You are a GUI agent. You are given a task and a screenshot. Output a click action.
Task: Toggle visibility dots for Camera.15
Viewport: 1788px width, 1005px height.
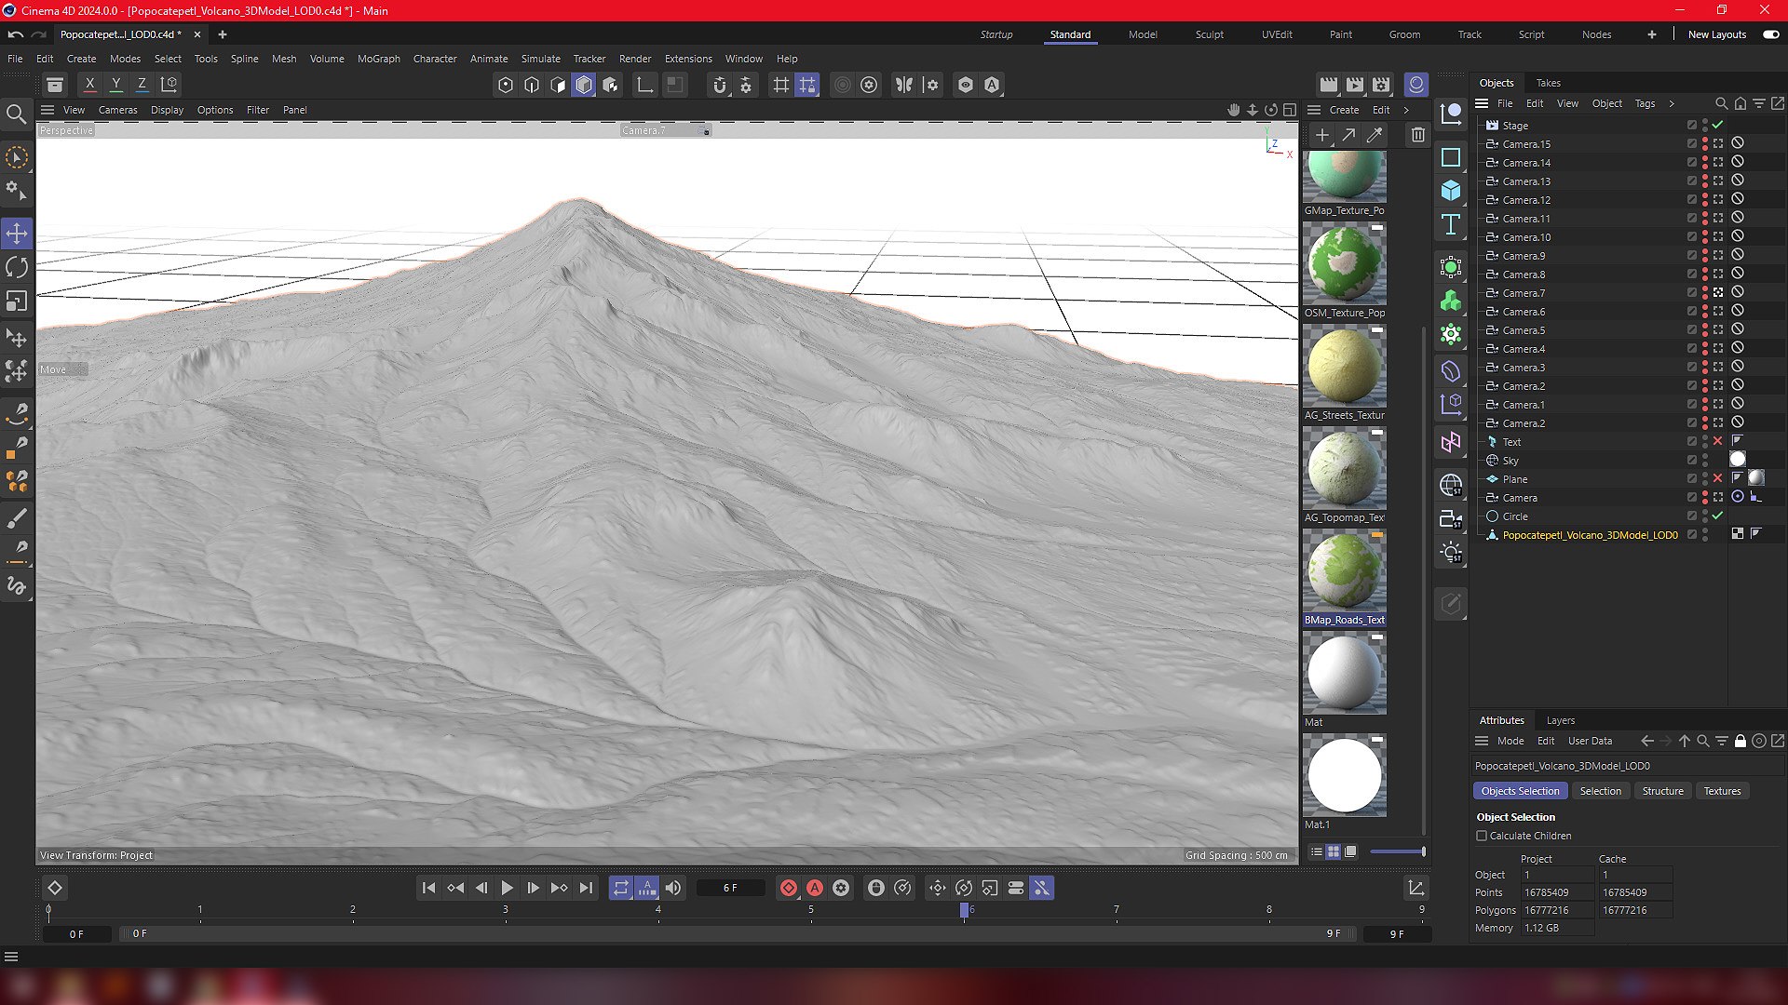pos(1705,144)
